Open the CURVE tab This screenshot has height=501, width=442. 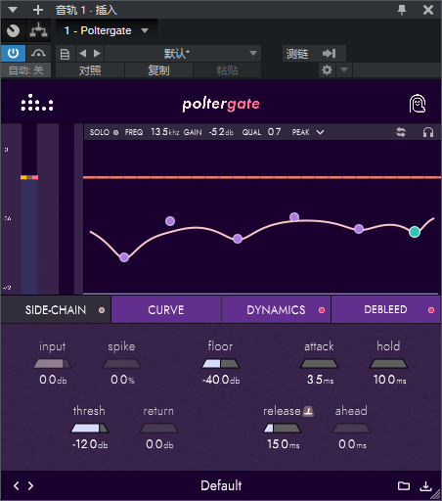(x=166, y=310)
